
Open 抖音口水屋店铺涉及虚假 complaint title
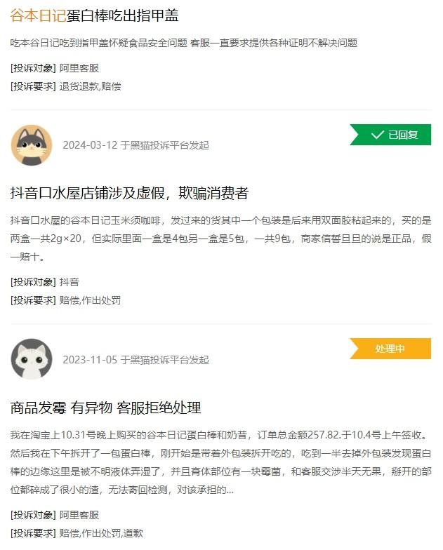tap(129, 193)
